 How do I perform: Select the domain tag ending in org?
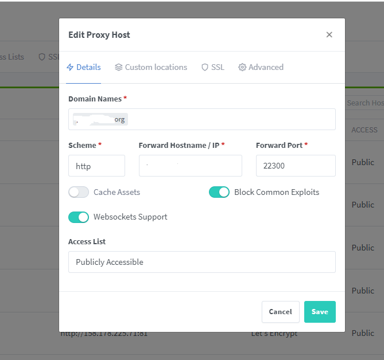click(101, 119)
